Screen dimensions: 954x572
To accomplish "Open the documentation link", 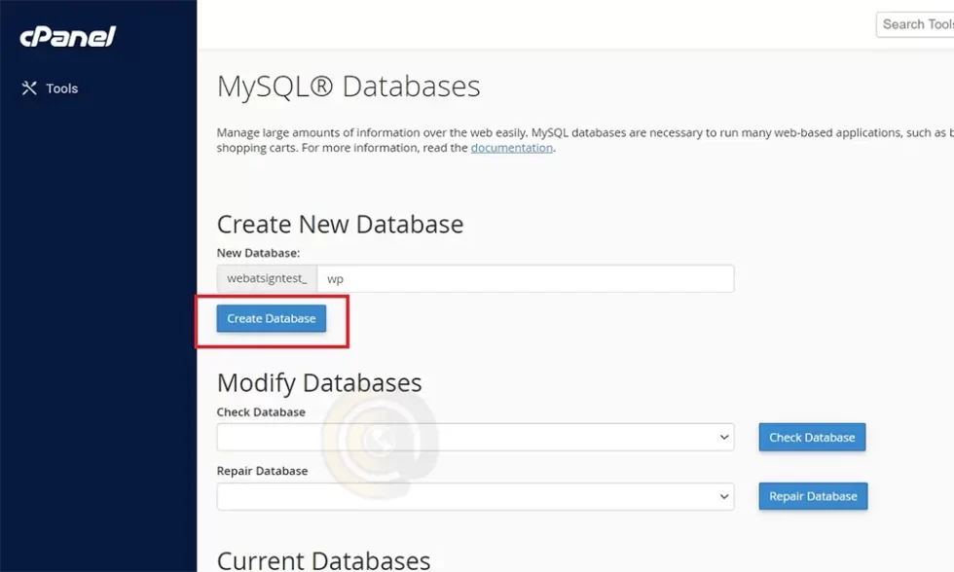I will click(511, 148).
